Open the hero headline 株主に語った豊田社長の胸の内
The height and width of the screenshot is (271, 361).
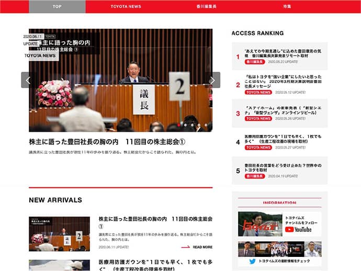pos(107,142)
